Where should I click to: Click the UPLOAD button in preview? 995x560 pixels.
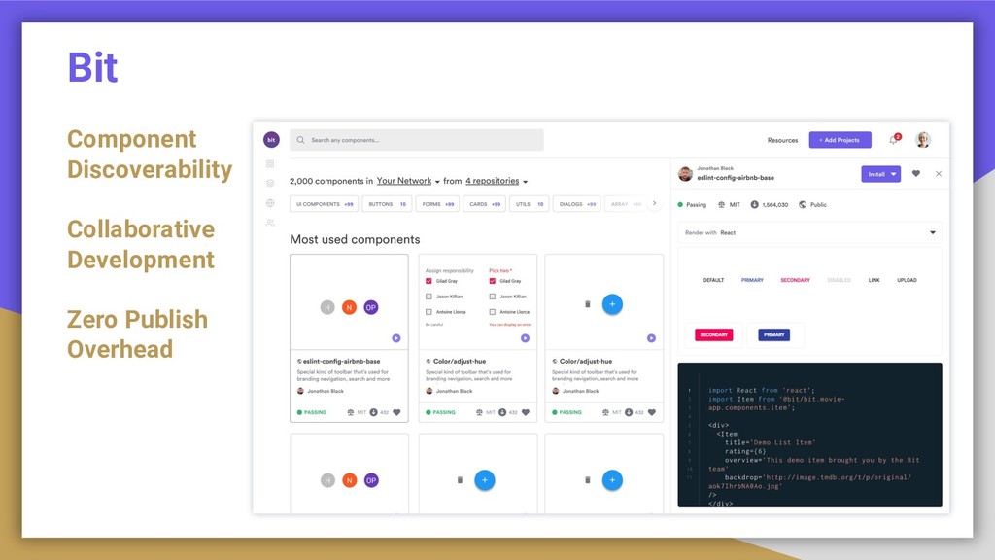[907, 280]
